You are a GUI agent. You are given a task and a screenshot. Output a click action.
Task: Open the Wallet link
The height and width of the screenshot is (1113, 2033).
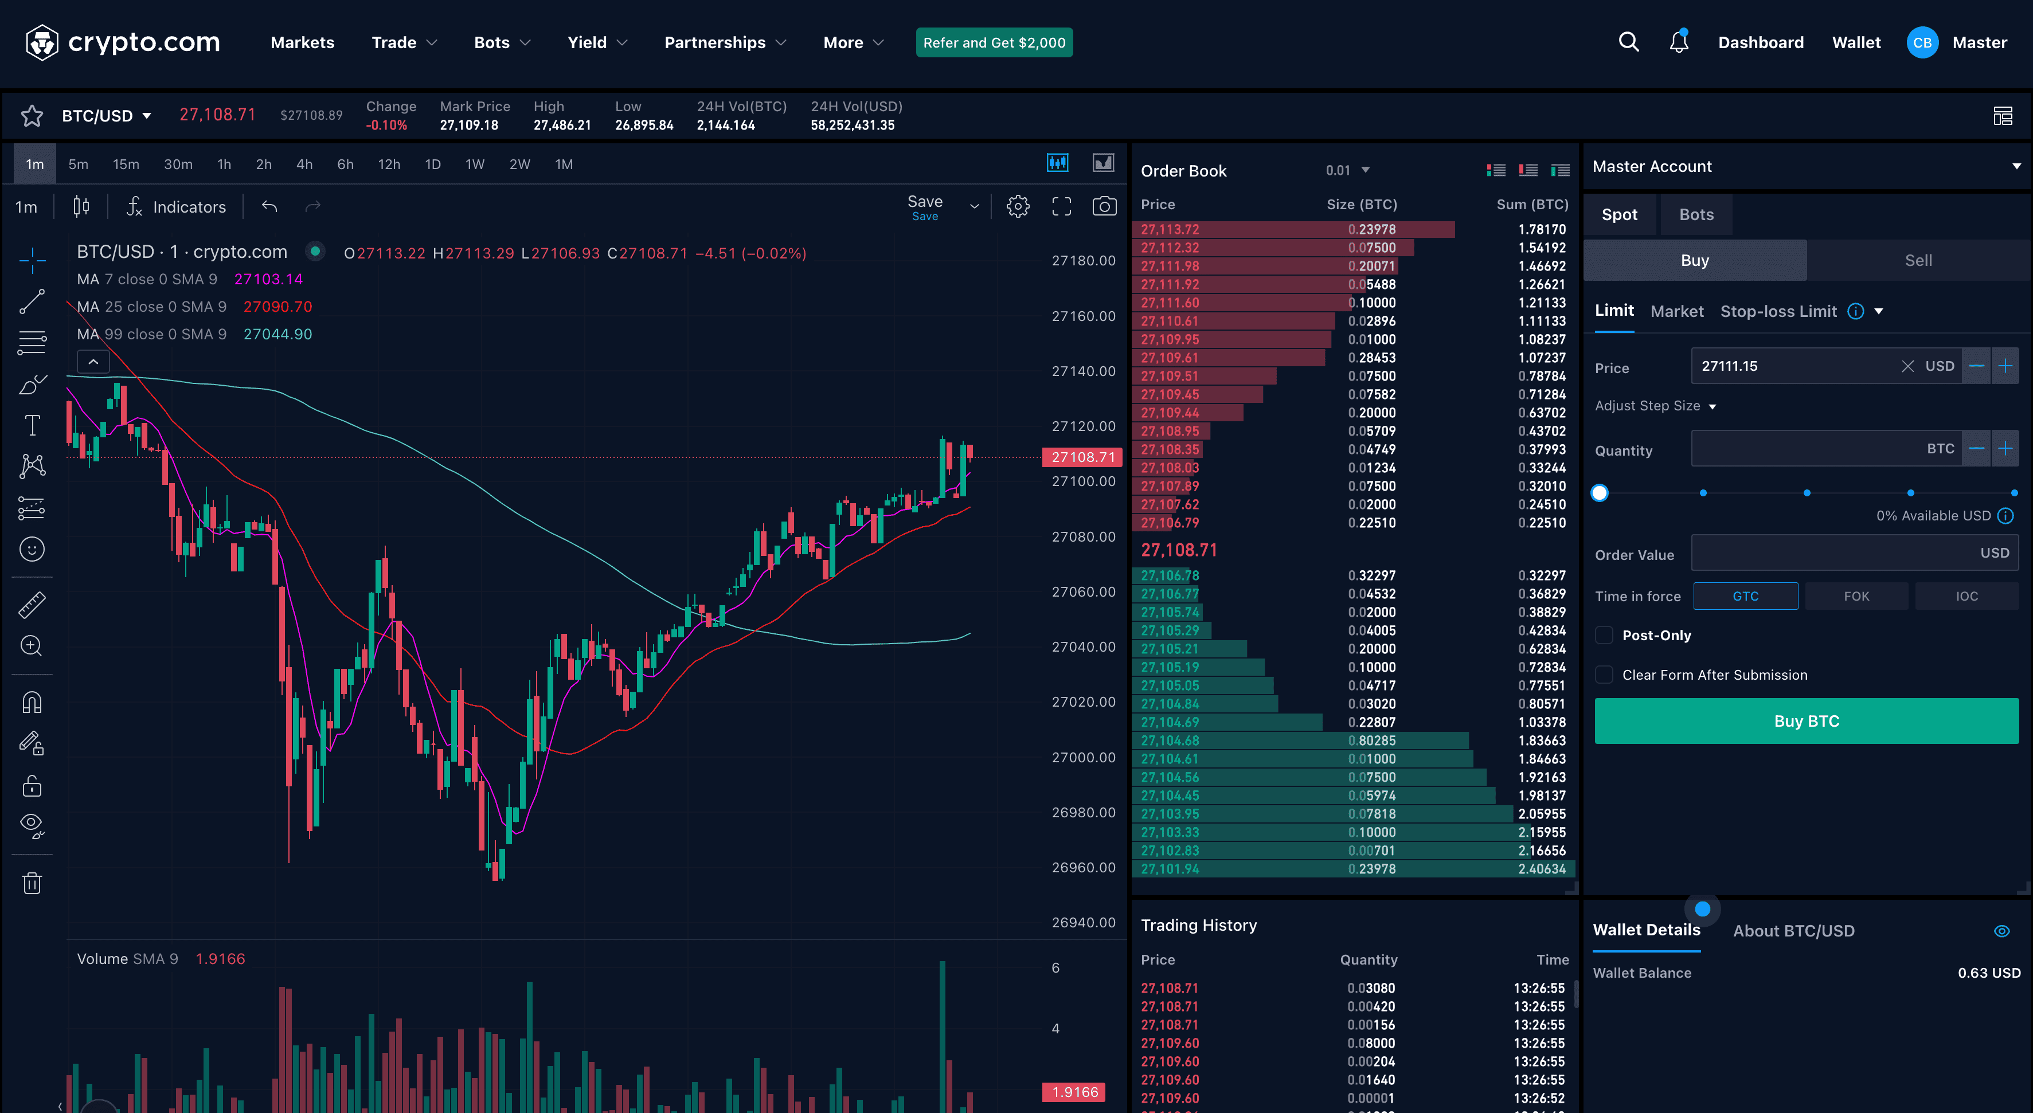pos(1856,42)
